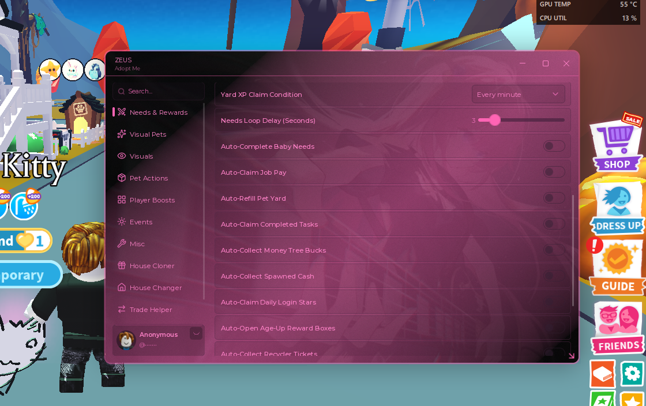Enable Auto-Complete Baby Needs toggle

(554, 146)
